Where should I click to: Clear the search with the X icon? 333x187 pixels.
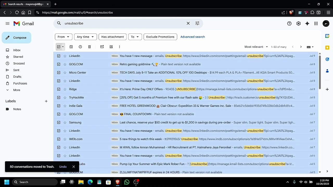(x=188, y=23)
